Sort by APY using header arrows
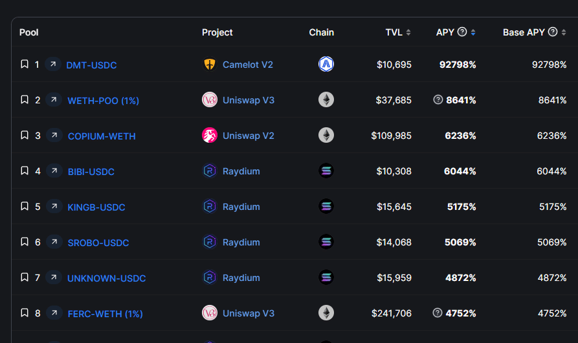This screenshot has height=343, width=578. pos(473,32)
